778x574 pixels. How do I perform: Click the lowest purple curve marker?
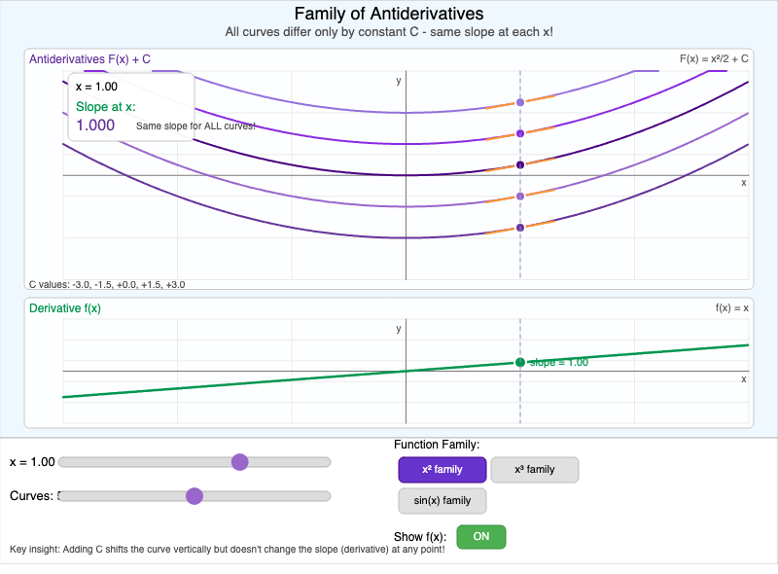(x=520, y=228)
